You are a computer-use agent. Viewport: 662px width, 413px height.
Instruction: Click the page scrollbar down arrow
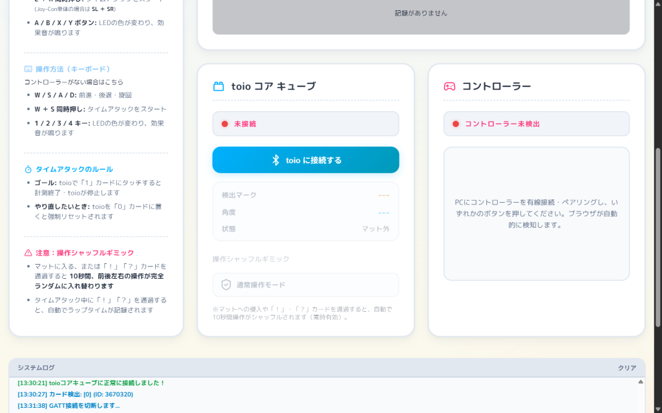(657, 409)
